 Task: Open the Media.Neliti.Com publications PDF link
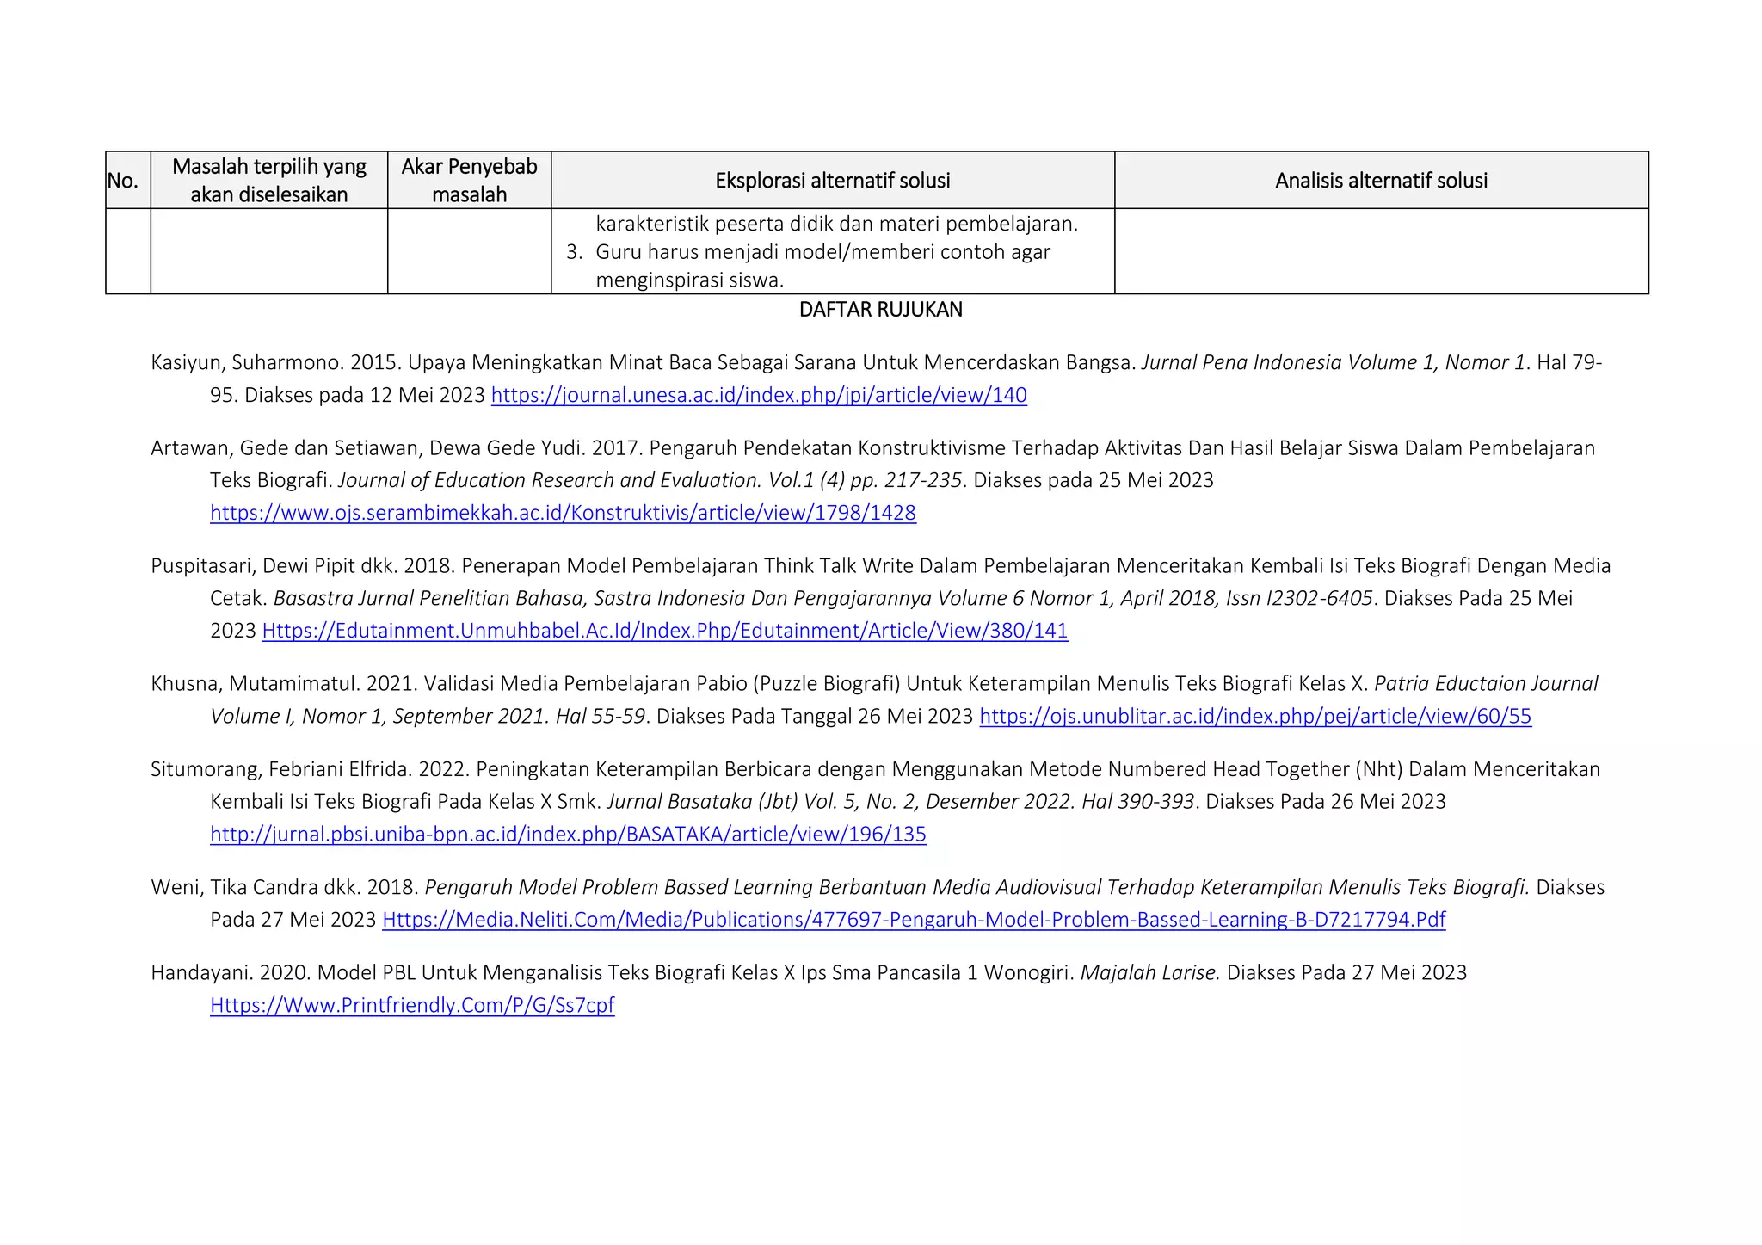(x=913, y=920)
